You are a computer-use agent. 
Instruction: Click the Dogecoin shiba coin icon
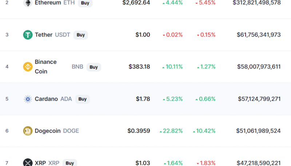coord(28,131)
